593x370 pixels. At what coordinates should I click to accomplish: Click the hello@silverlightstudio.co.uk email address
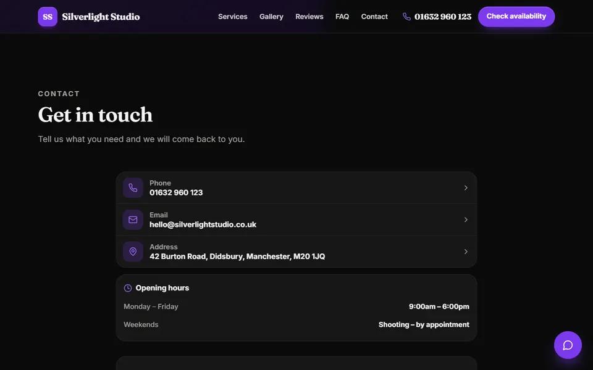coord(203,224)
